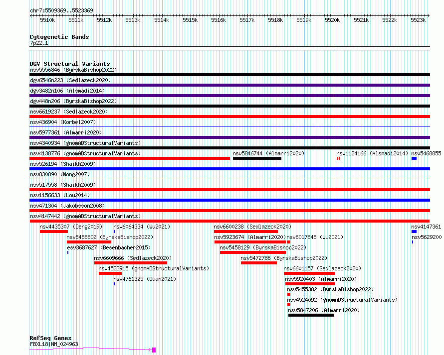Click the nsv5977361 (Almarri2020) label
This screenshot has height=355, width=444.
[66, 132]
